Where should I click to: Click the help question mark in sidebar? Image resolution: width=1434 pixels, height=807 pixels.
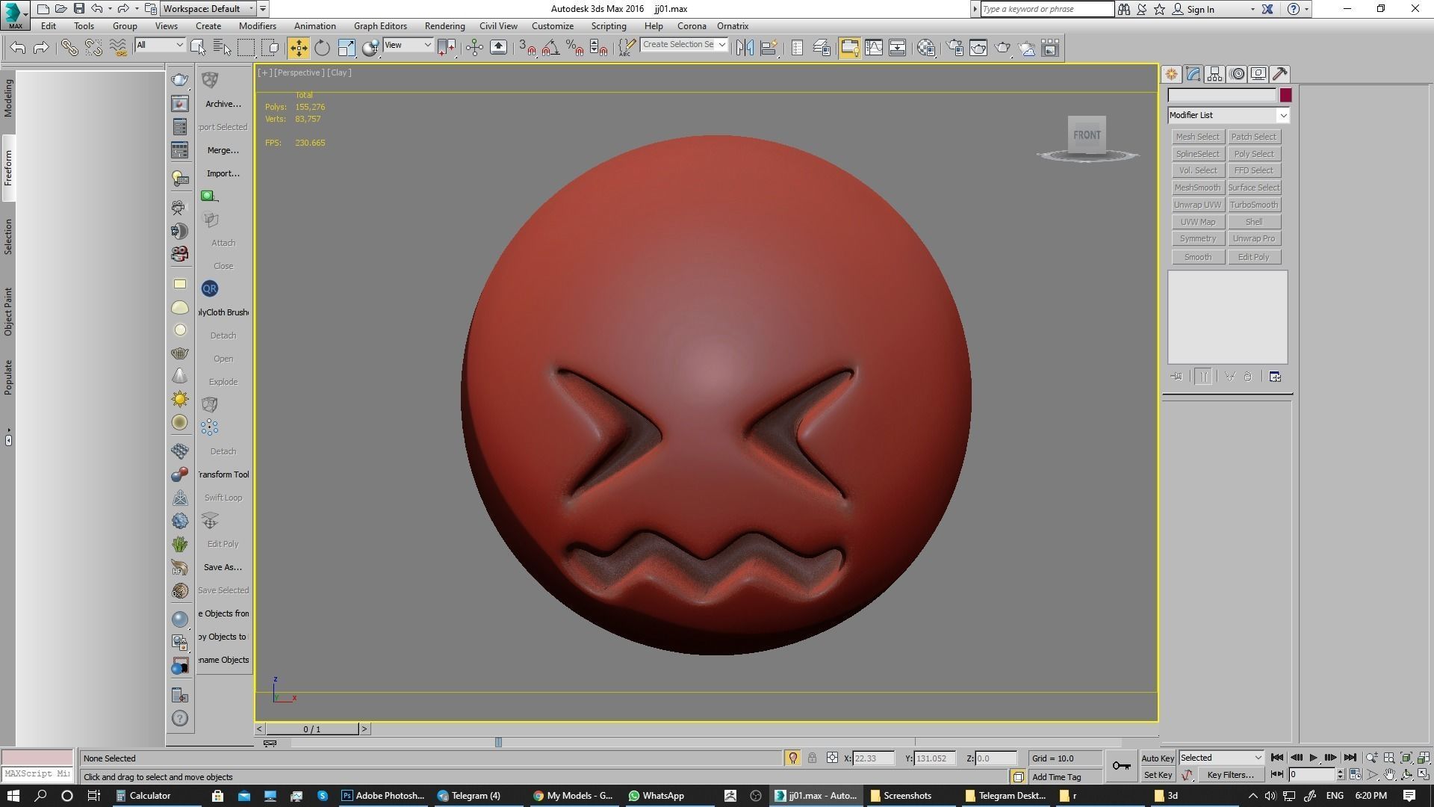[x=179, y=718]
